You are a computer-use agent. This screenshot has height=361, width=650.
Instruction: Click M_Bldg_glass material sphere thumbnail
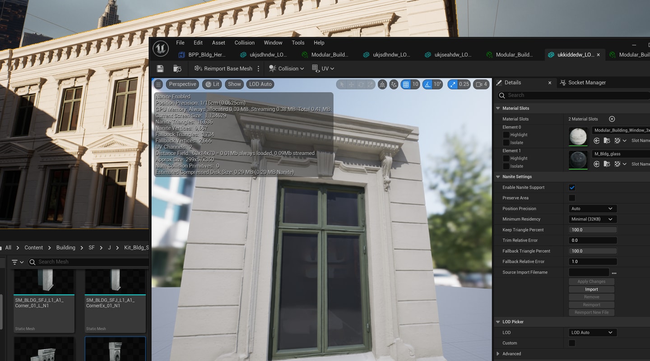tap(578, 160)
